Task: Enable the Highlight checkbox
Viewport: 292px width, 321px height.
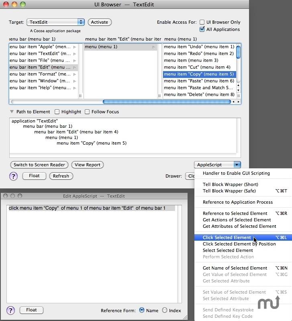Action: (x=57, y=112)
